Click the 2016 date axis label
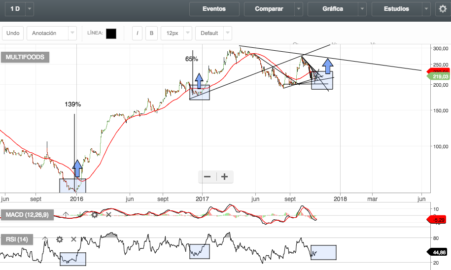Viewport: 451px width, 270px height. pos(76,199)
